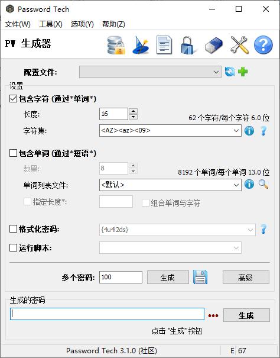This screenshot has height=358, width=280.
Task: Open the password database manager icon
Action: pos(116,45)
